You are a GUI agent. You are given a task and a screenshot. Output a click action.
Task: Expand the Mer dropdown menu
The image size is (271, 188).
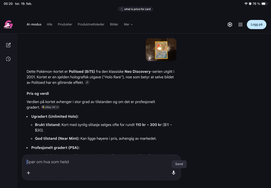[128, 24]
